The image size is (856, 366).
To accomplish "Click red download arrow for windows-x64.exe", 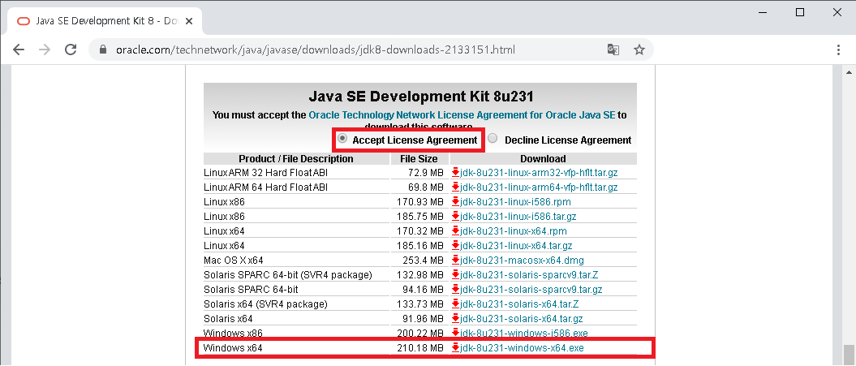I will click(456, 347).
